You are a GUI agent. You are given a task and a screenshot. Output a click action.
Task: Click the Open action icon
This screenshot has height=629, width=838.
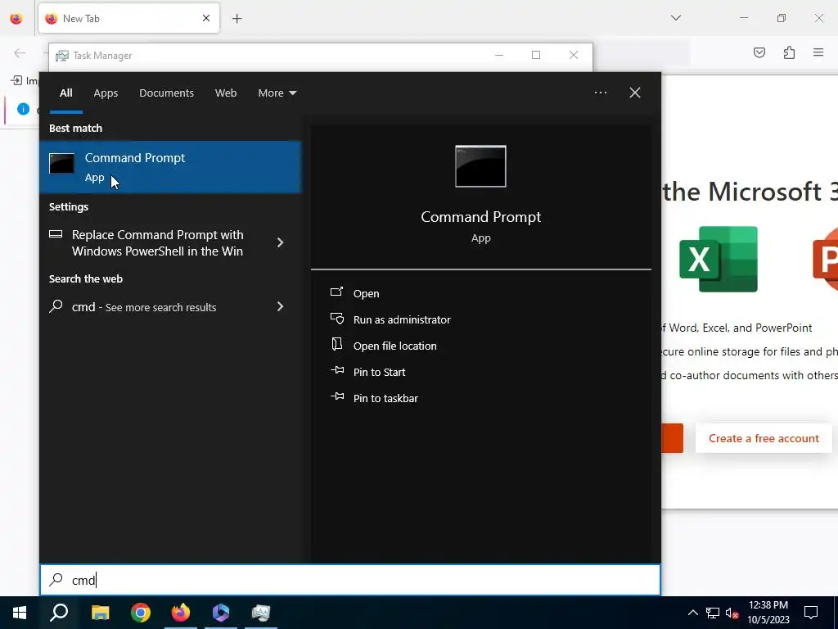point(336,292)
